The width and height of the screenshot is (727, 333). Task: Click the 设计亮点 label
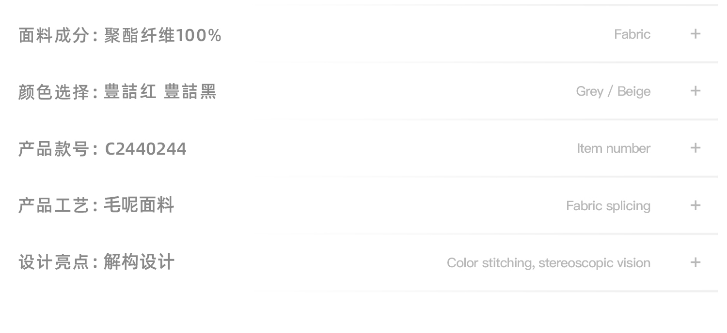point(54,263)
